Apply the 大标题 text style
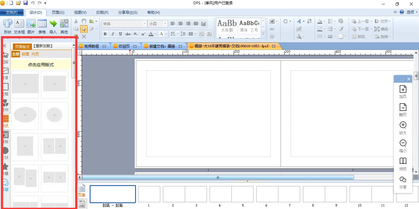 227,26
